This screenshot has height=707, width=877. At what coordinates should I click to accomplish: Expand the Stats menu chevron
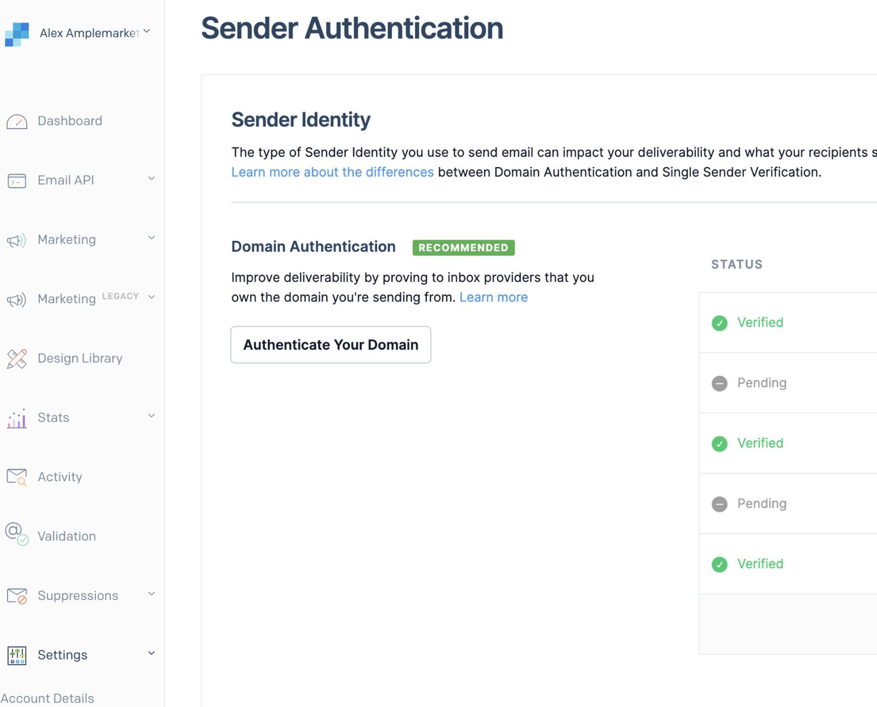[151, 416]
